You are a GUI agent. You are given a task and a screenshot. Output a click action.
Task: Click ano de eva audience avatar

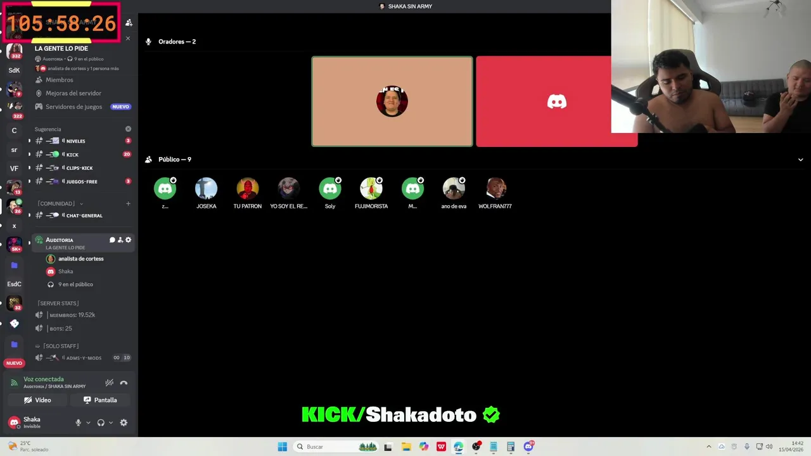454,189
